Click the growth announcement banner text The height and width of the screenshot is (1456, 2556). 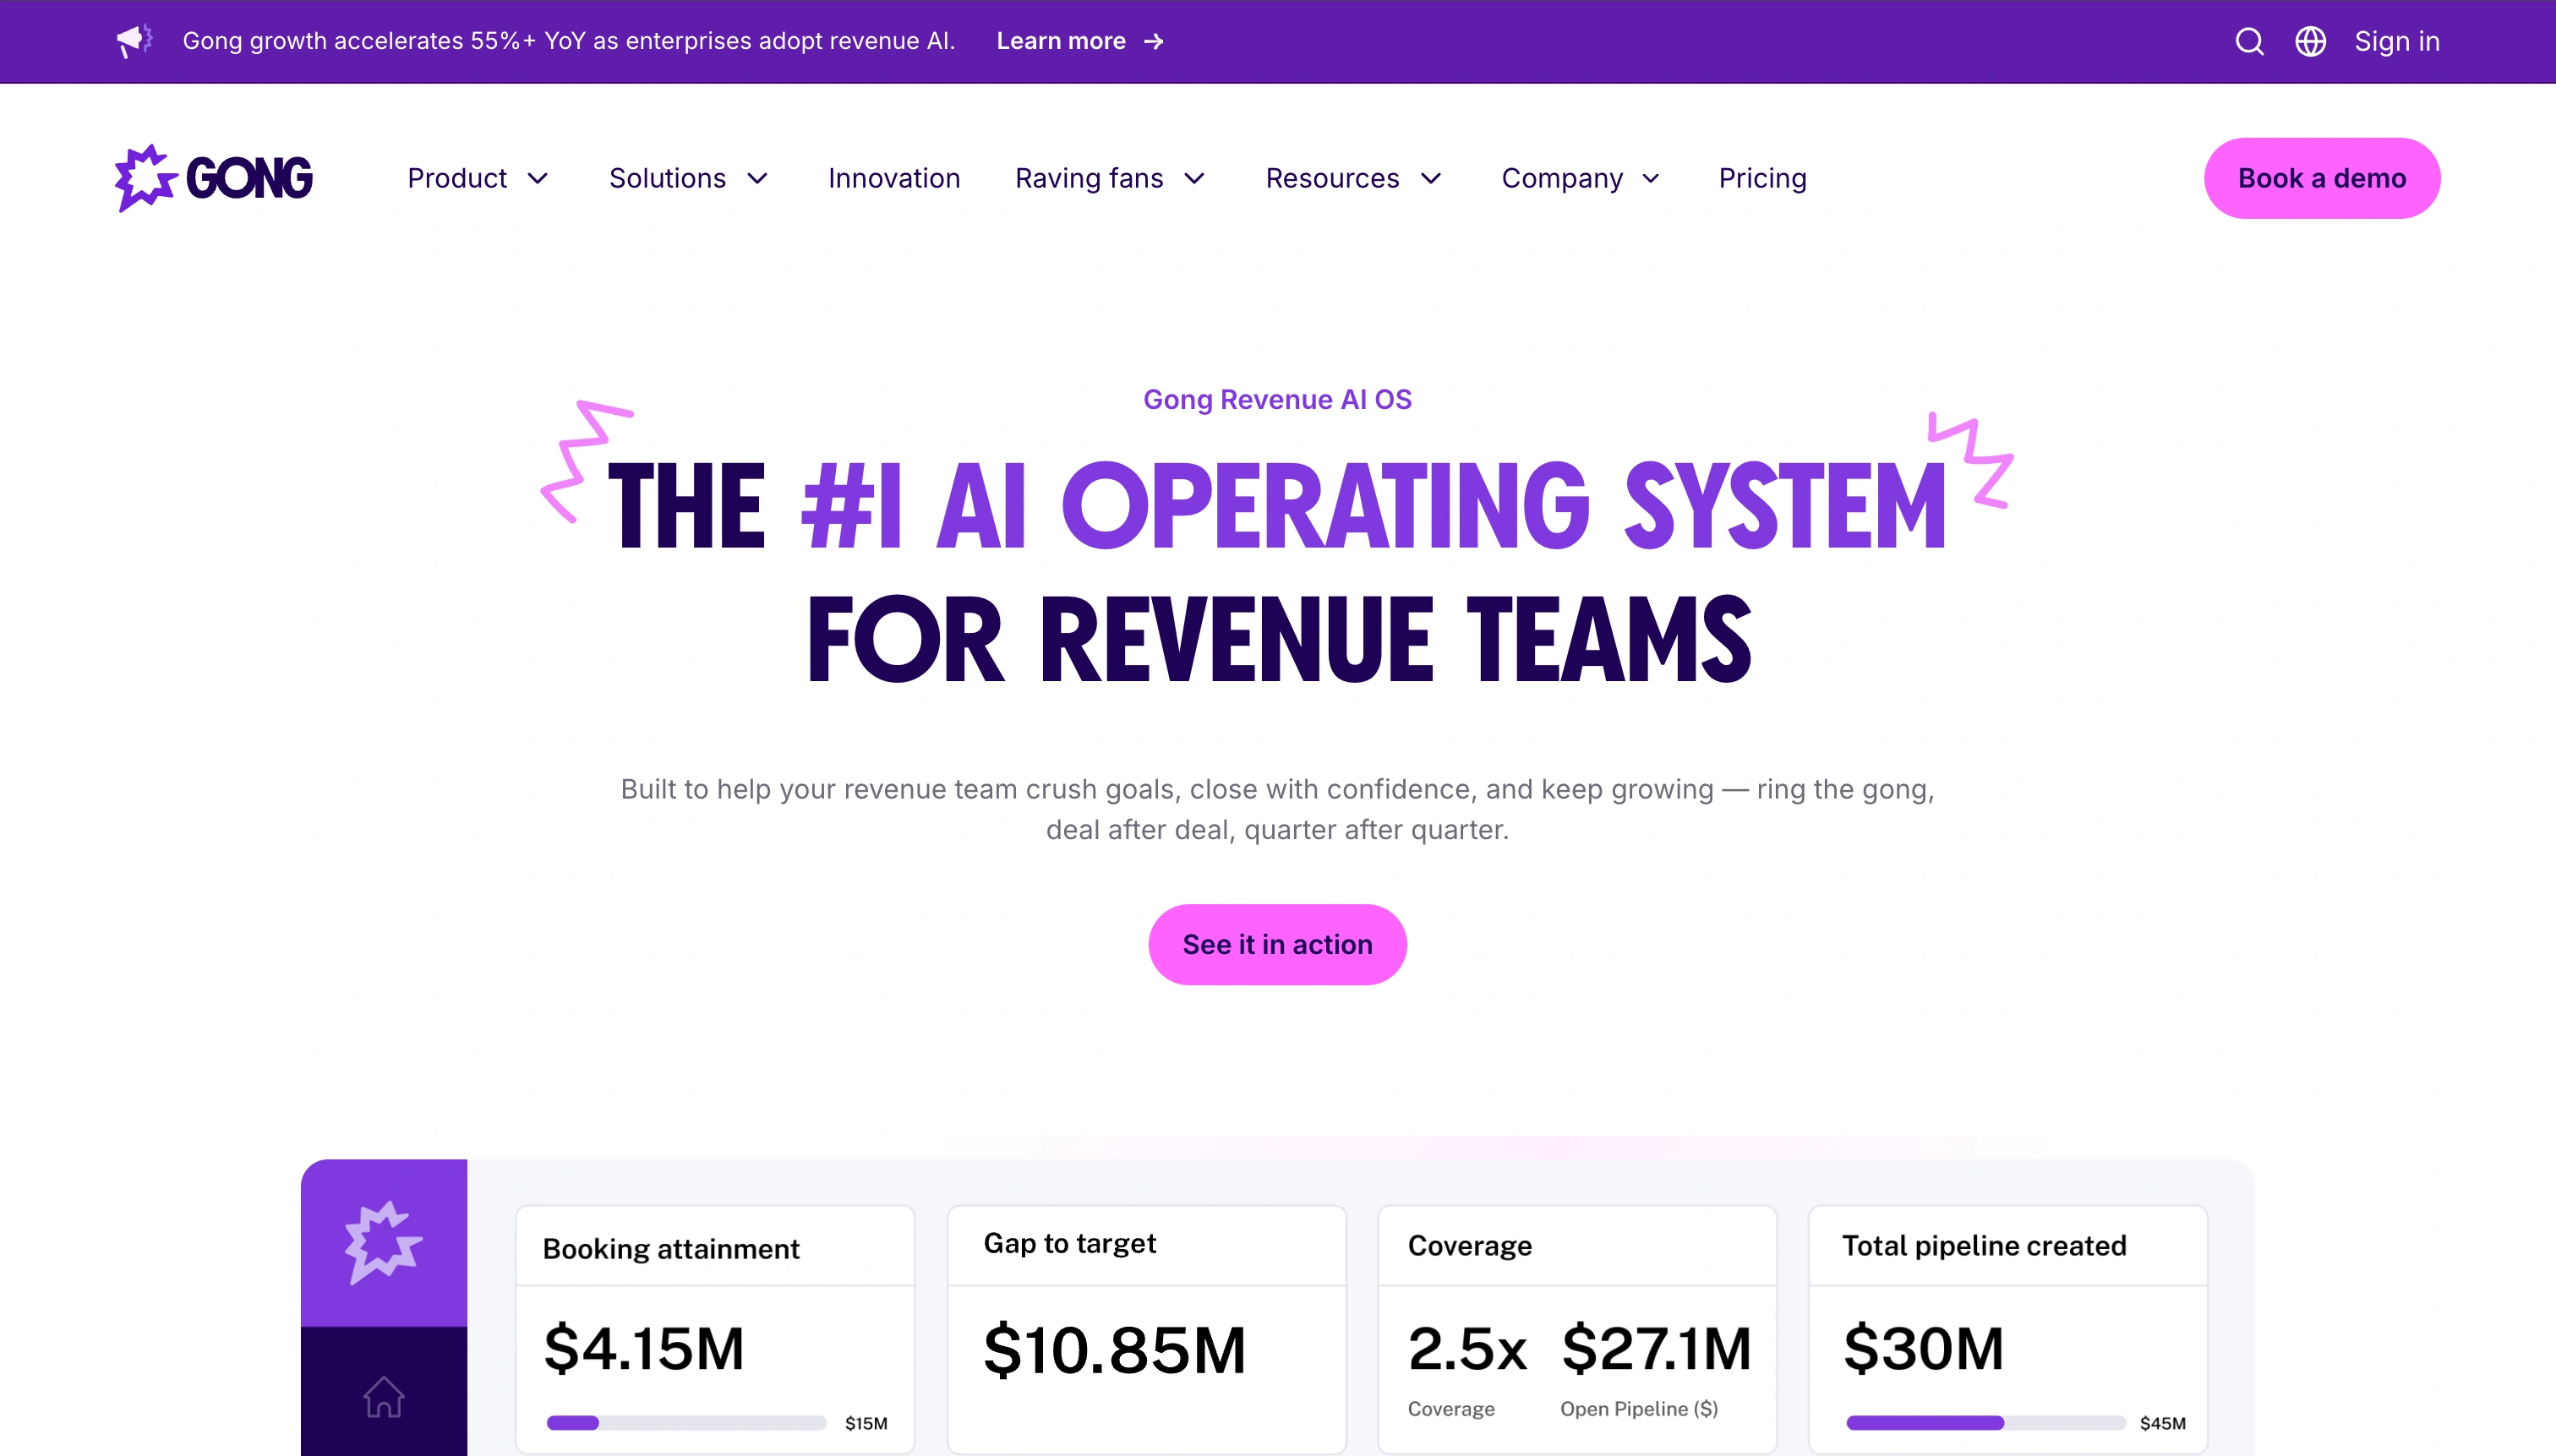(x=569, y=41)
